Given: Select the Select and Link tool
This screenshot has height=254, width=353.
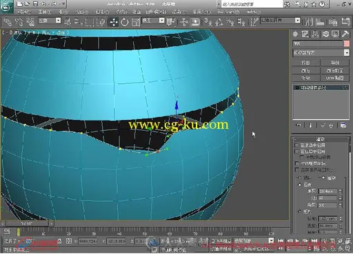Looking at the screenshot, I should coord(8,22).
